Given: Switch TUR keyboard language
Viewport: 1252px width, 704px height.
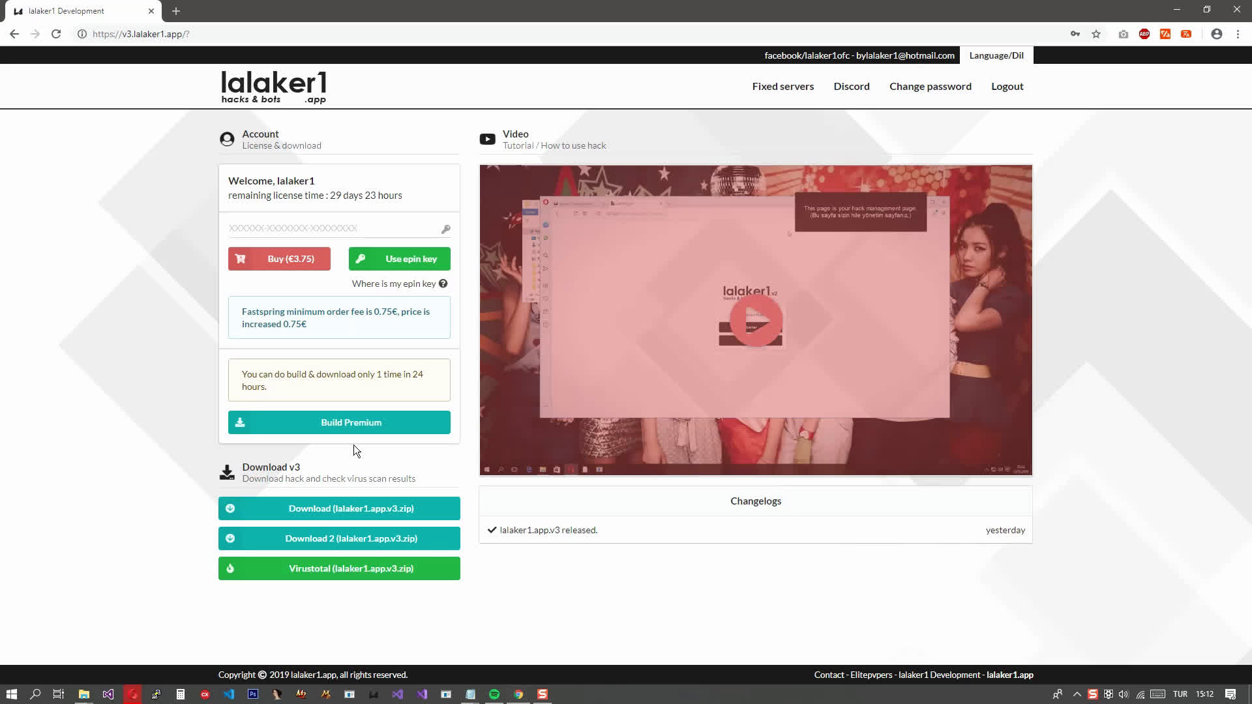Looking at the screenshot, I should coord(1180,694).
